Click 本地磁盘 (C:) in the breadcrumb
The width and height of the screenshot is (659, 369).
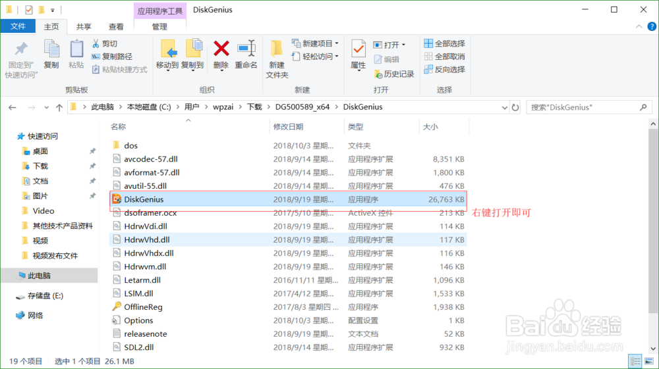click(149, 107)
